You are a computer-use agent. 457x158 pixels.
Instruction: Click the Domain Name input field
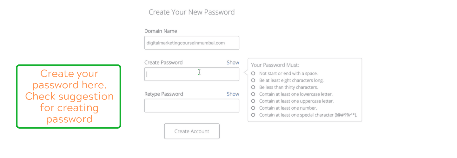(191, 43)
